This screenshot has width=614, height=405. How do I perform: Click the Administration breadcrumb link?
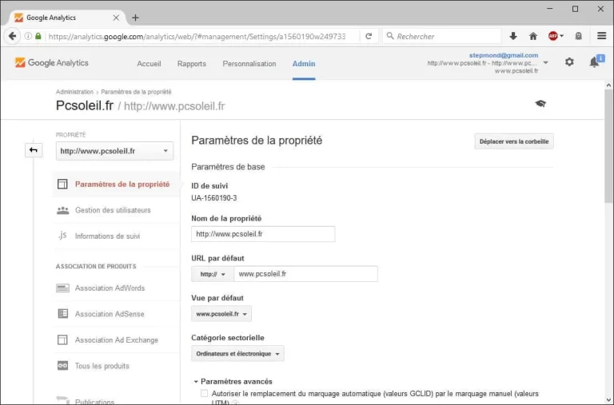[x=74, y=92]
